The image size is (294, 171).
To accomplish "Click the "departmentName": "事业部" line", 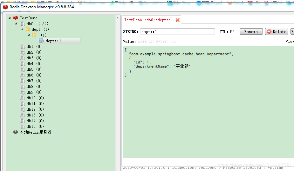I will click(x=162, y=66).
